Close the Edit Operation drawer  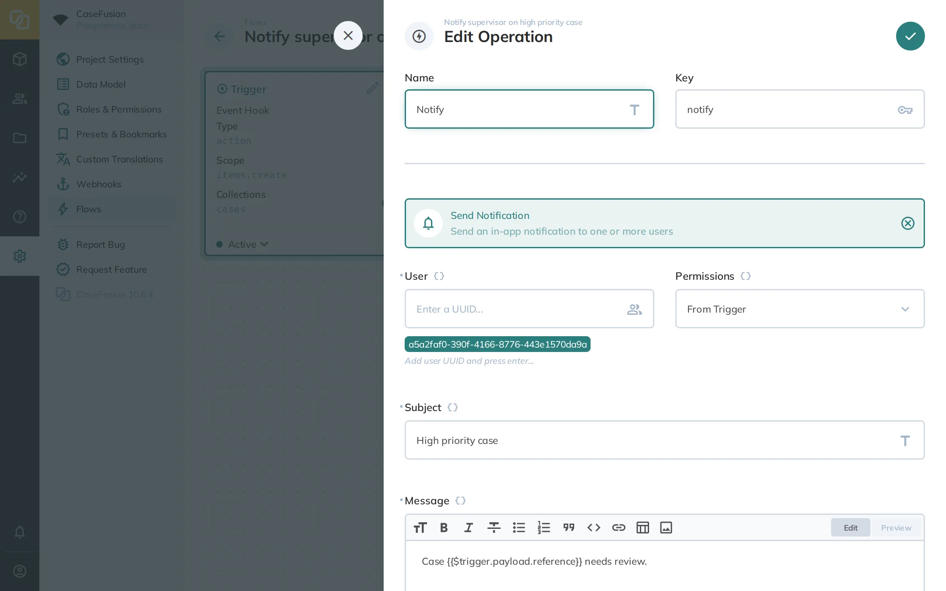pos(348,35)
